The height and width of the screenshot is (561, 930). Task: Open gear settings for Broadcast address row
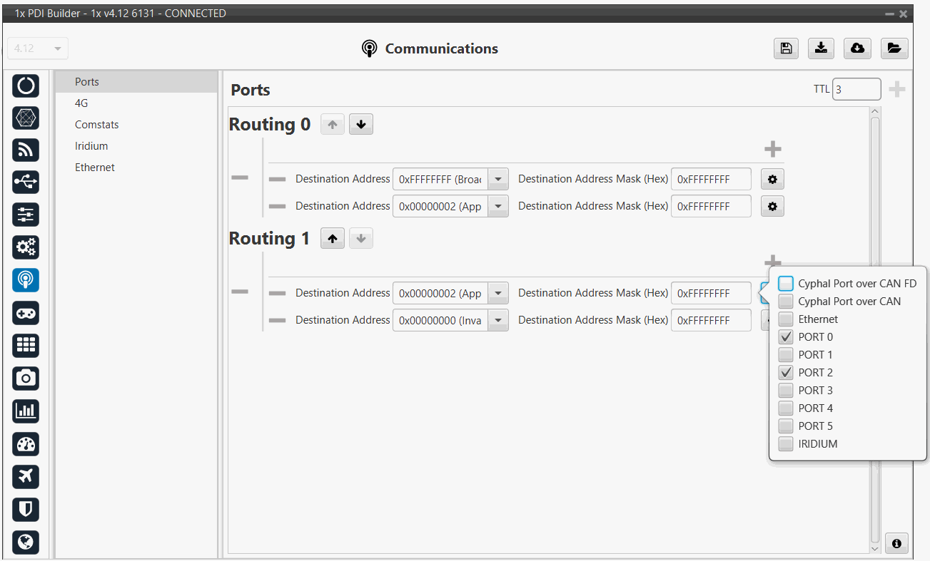tap(772, 180)
